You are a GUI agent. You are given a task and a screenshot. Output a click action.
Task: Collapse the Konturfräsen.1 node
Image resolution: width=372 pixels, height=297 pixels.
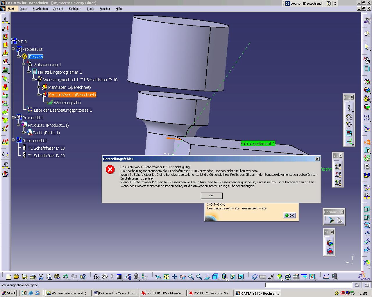(39, 94)
